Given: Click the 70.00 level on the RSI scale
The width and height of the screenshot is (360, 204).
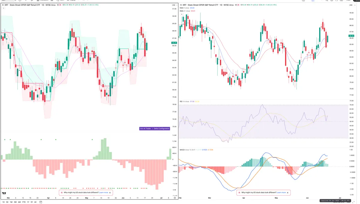Looking at the screenshot, I should coord(352,105).
